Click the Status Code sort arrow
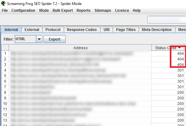 pyautogui.click(x=179, y=48)
